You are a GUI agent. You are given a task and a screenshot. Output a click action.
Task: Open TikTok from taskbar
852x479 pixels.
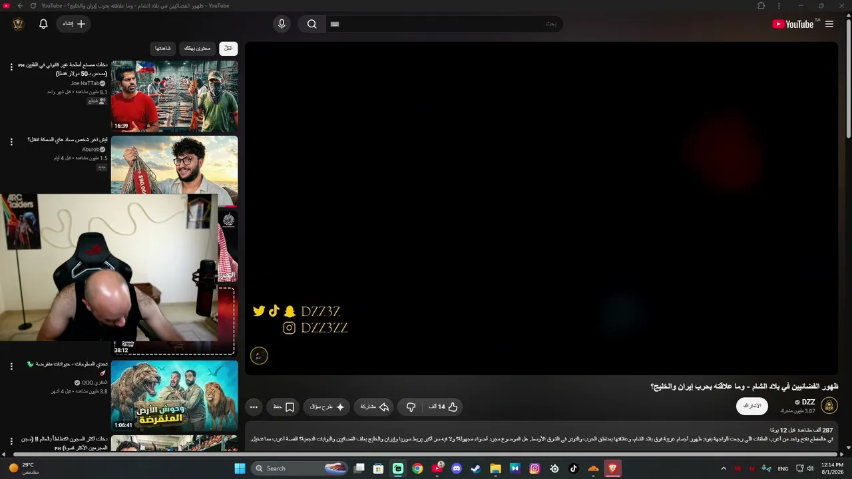click(574, 468)
